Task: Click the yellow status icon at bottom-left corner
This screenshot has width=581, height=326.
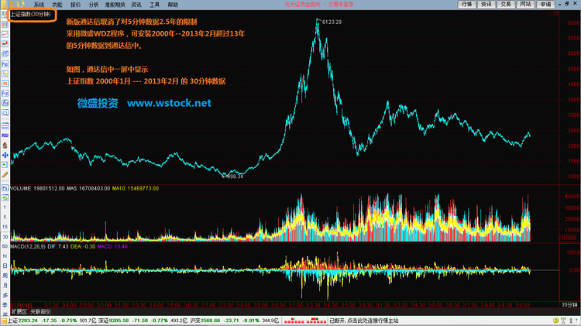Action: coord(4,321)
